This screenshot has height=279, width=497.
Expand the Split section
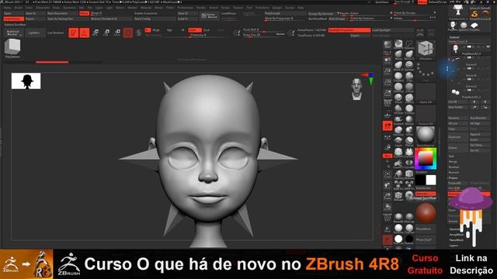tap(452, 157)
